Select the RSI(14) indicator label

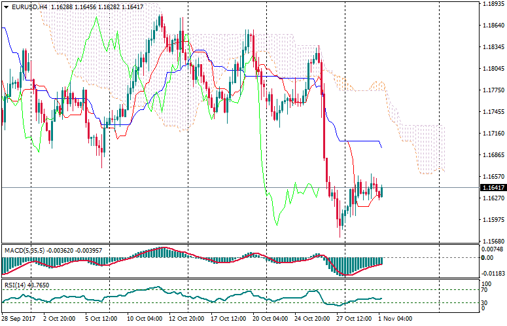tap(13, 285)
